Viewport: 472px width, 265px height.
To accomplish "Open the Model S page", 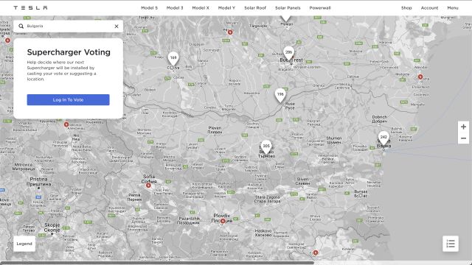I will coord(149,8).
